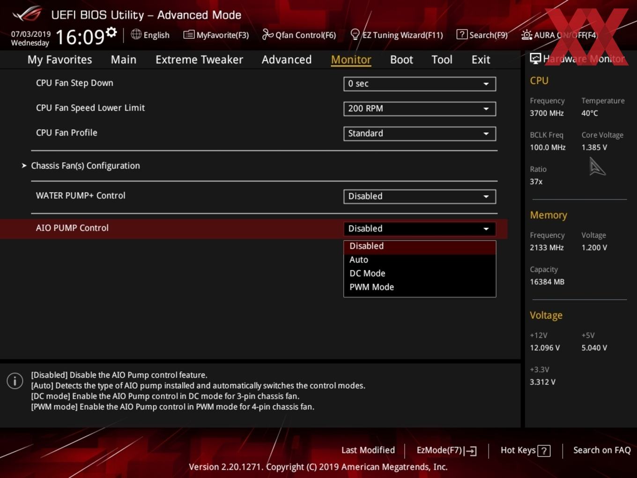Open Qfan Control(F6)
This screenshot has width=637, height=478.
[299, 35]
